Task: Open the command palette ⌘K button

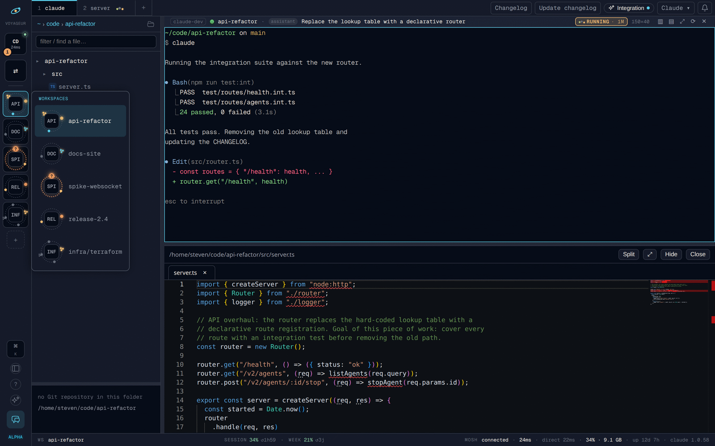Action: point(16,349)
